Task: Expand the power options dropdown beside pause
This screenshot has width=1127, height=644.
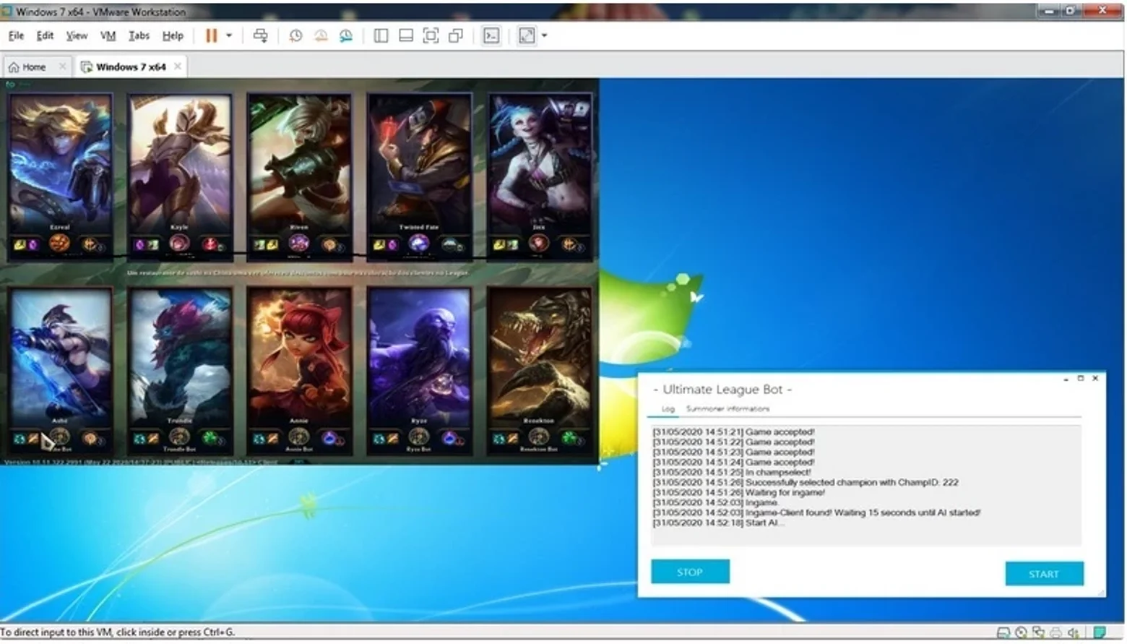Action: coord(229,35)
